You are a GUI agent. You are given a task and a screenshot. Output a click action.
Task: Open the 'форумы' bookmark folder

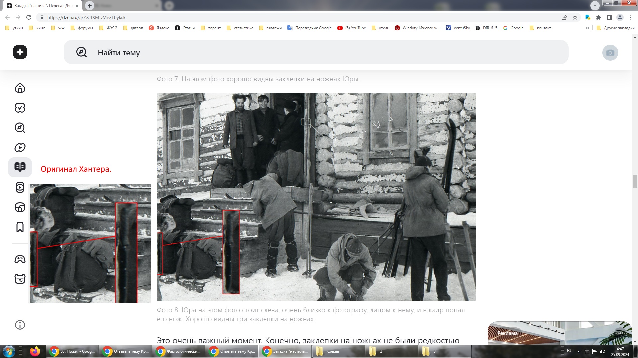(x=82, y=28)
